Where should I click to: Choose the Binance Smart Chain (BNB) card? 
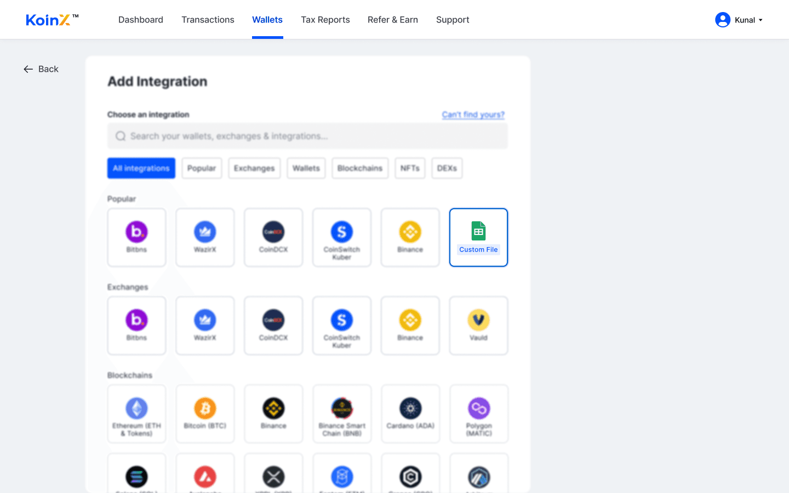pos(342,414)
